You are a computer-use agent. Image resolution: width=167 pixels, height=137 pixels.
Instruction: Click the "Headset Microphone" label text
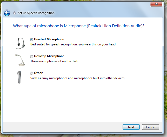[x=49, y=39]
